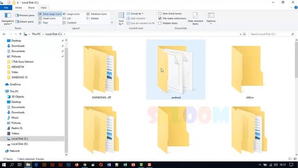Screen dimensions: 298x168
Task: Click navigation pane scrollbar down arrow
Action: [66, 154]
